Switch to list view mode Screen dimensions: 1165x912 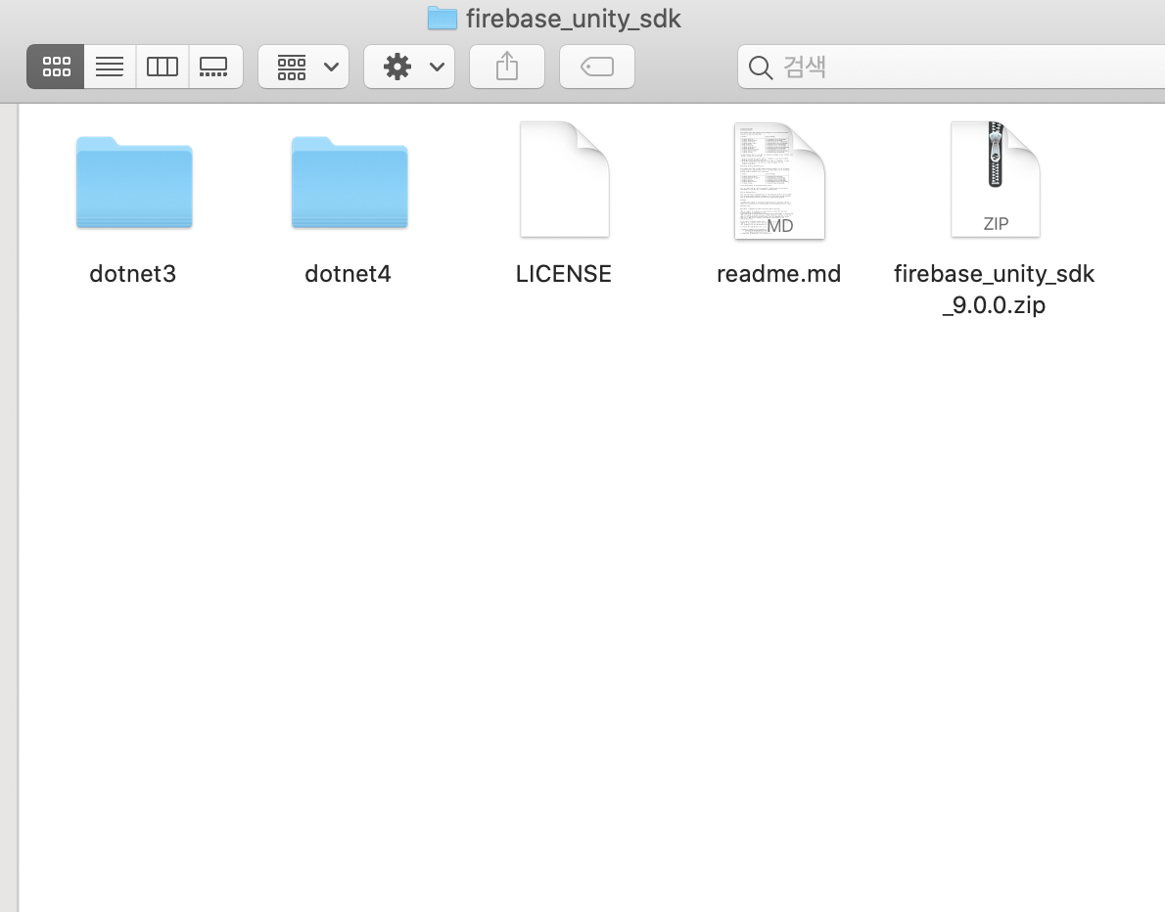(x=110, y=67)
